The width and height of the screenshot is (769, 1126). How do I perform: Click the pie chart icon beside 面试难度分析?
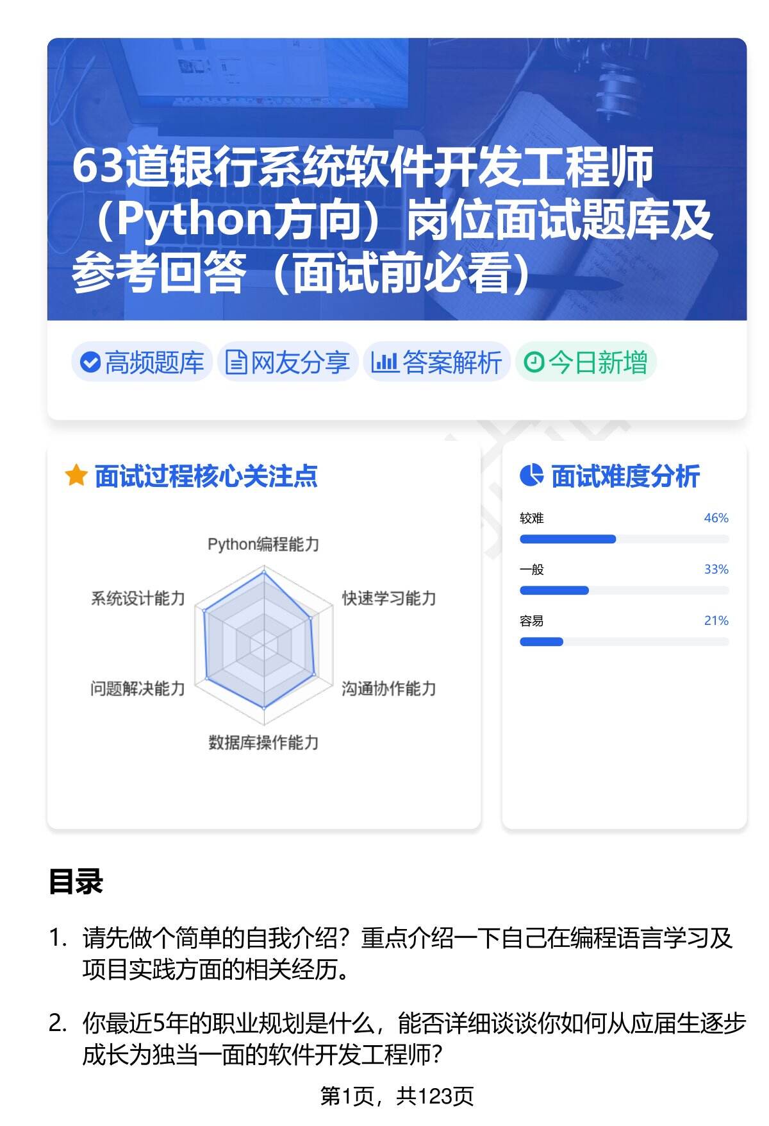[531, 476]
